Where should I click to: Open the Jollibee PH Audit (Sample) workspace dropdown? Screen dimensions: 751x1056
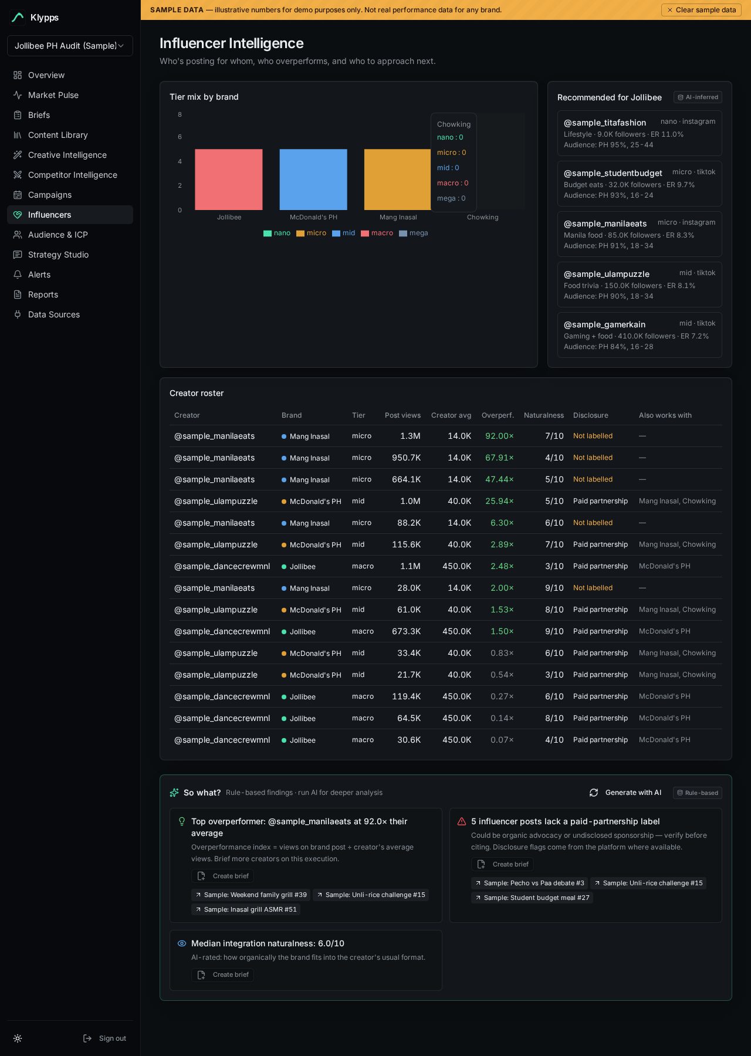pyautogui.click(x=70, y=46)
